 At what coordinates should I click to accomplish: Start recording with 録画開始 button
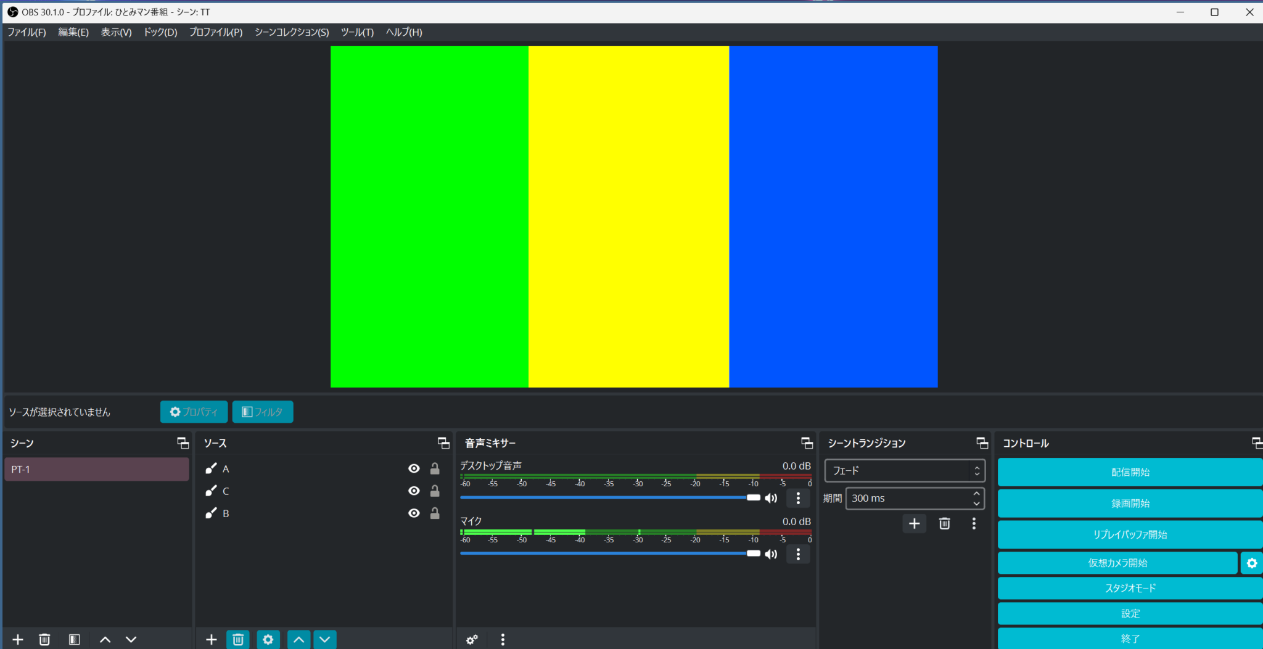click(x=1130, y=504)
